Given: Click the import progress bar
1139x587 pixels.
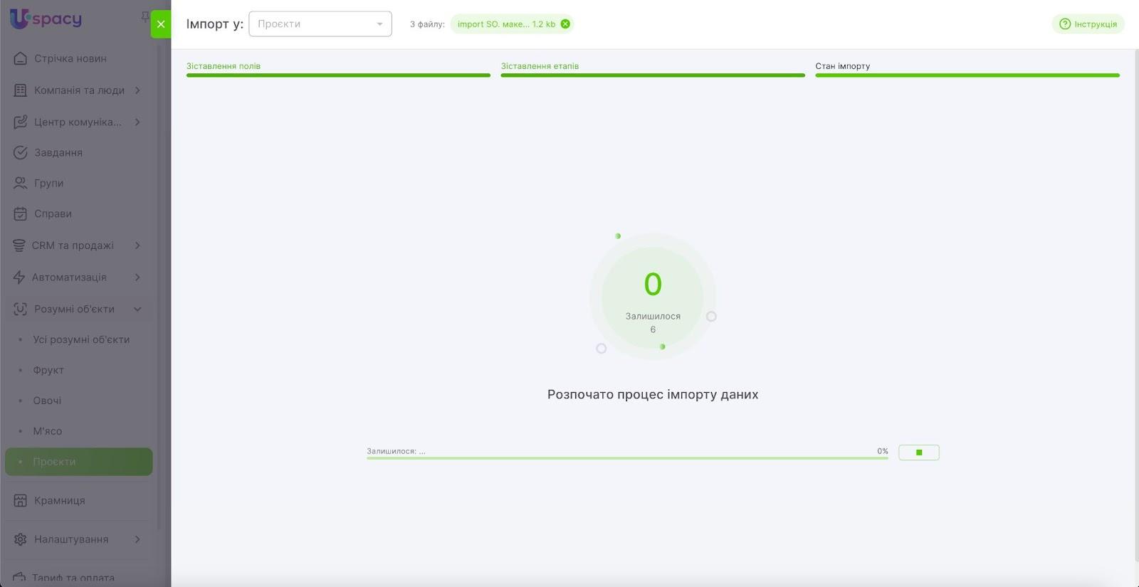Looking at the screenshot, I should point(627,458).
